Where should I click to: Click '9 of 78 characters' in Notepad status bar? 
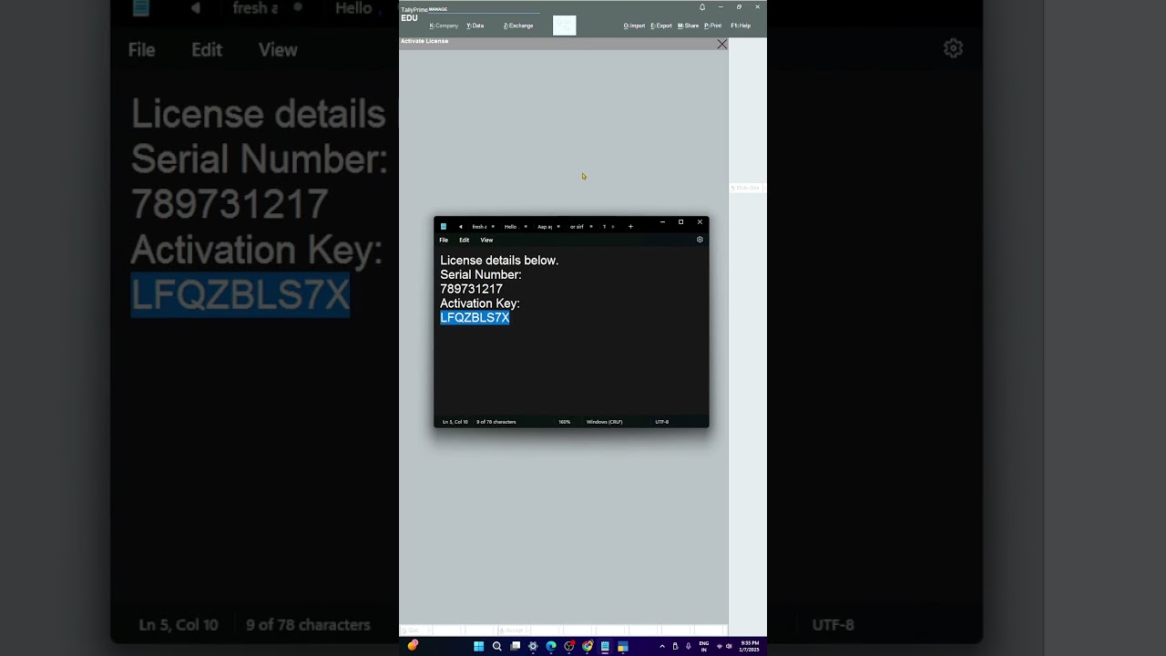tap(496, 422)
